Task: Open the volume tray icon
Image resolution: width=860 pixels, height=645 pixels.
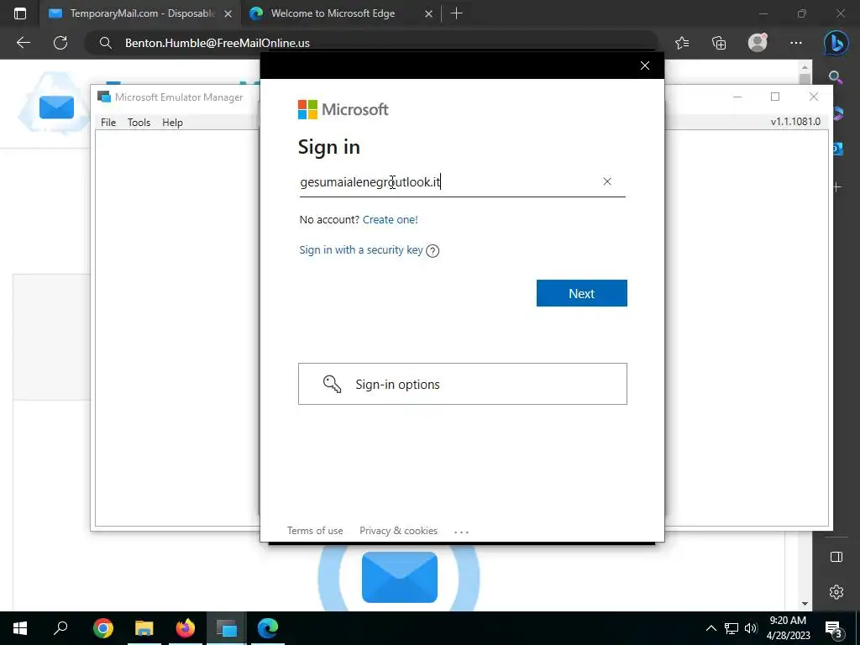Action: 751,628
